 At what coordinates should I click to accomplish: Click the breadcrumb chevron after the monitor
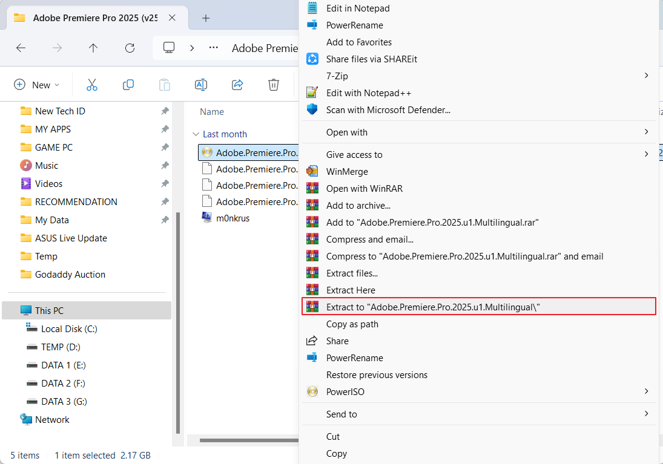[x=192, y=48]
